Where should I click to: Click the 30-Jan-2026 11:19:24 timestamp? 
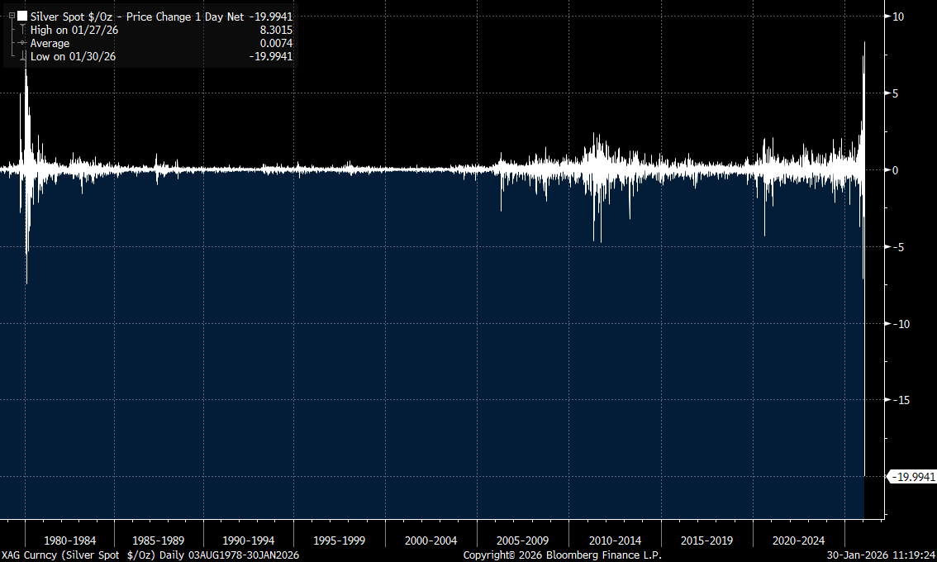(x=882, y=555)
